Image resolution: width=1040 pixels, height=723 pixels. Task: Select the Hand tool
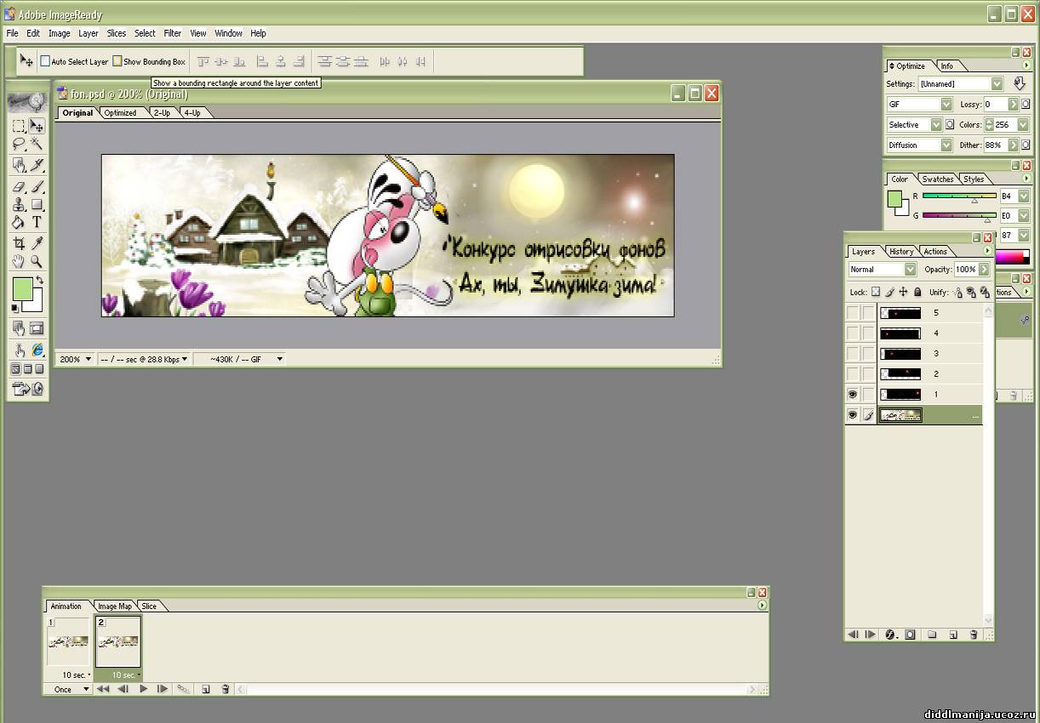pos(19,262)
